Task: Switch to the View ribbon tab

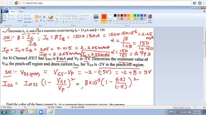Action: pos(21,11)
